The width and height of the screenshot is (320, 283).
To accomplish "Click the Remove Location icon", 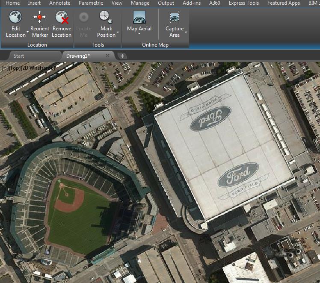I will coord(62,18).
